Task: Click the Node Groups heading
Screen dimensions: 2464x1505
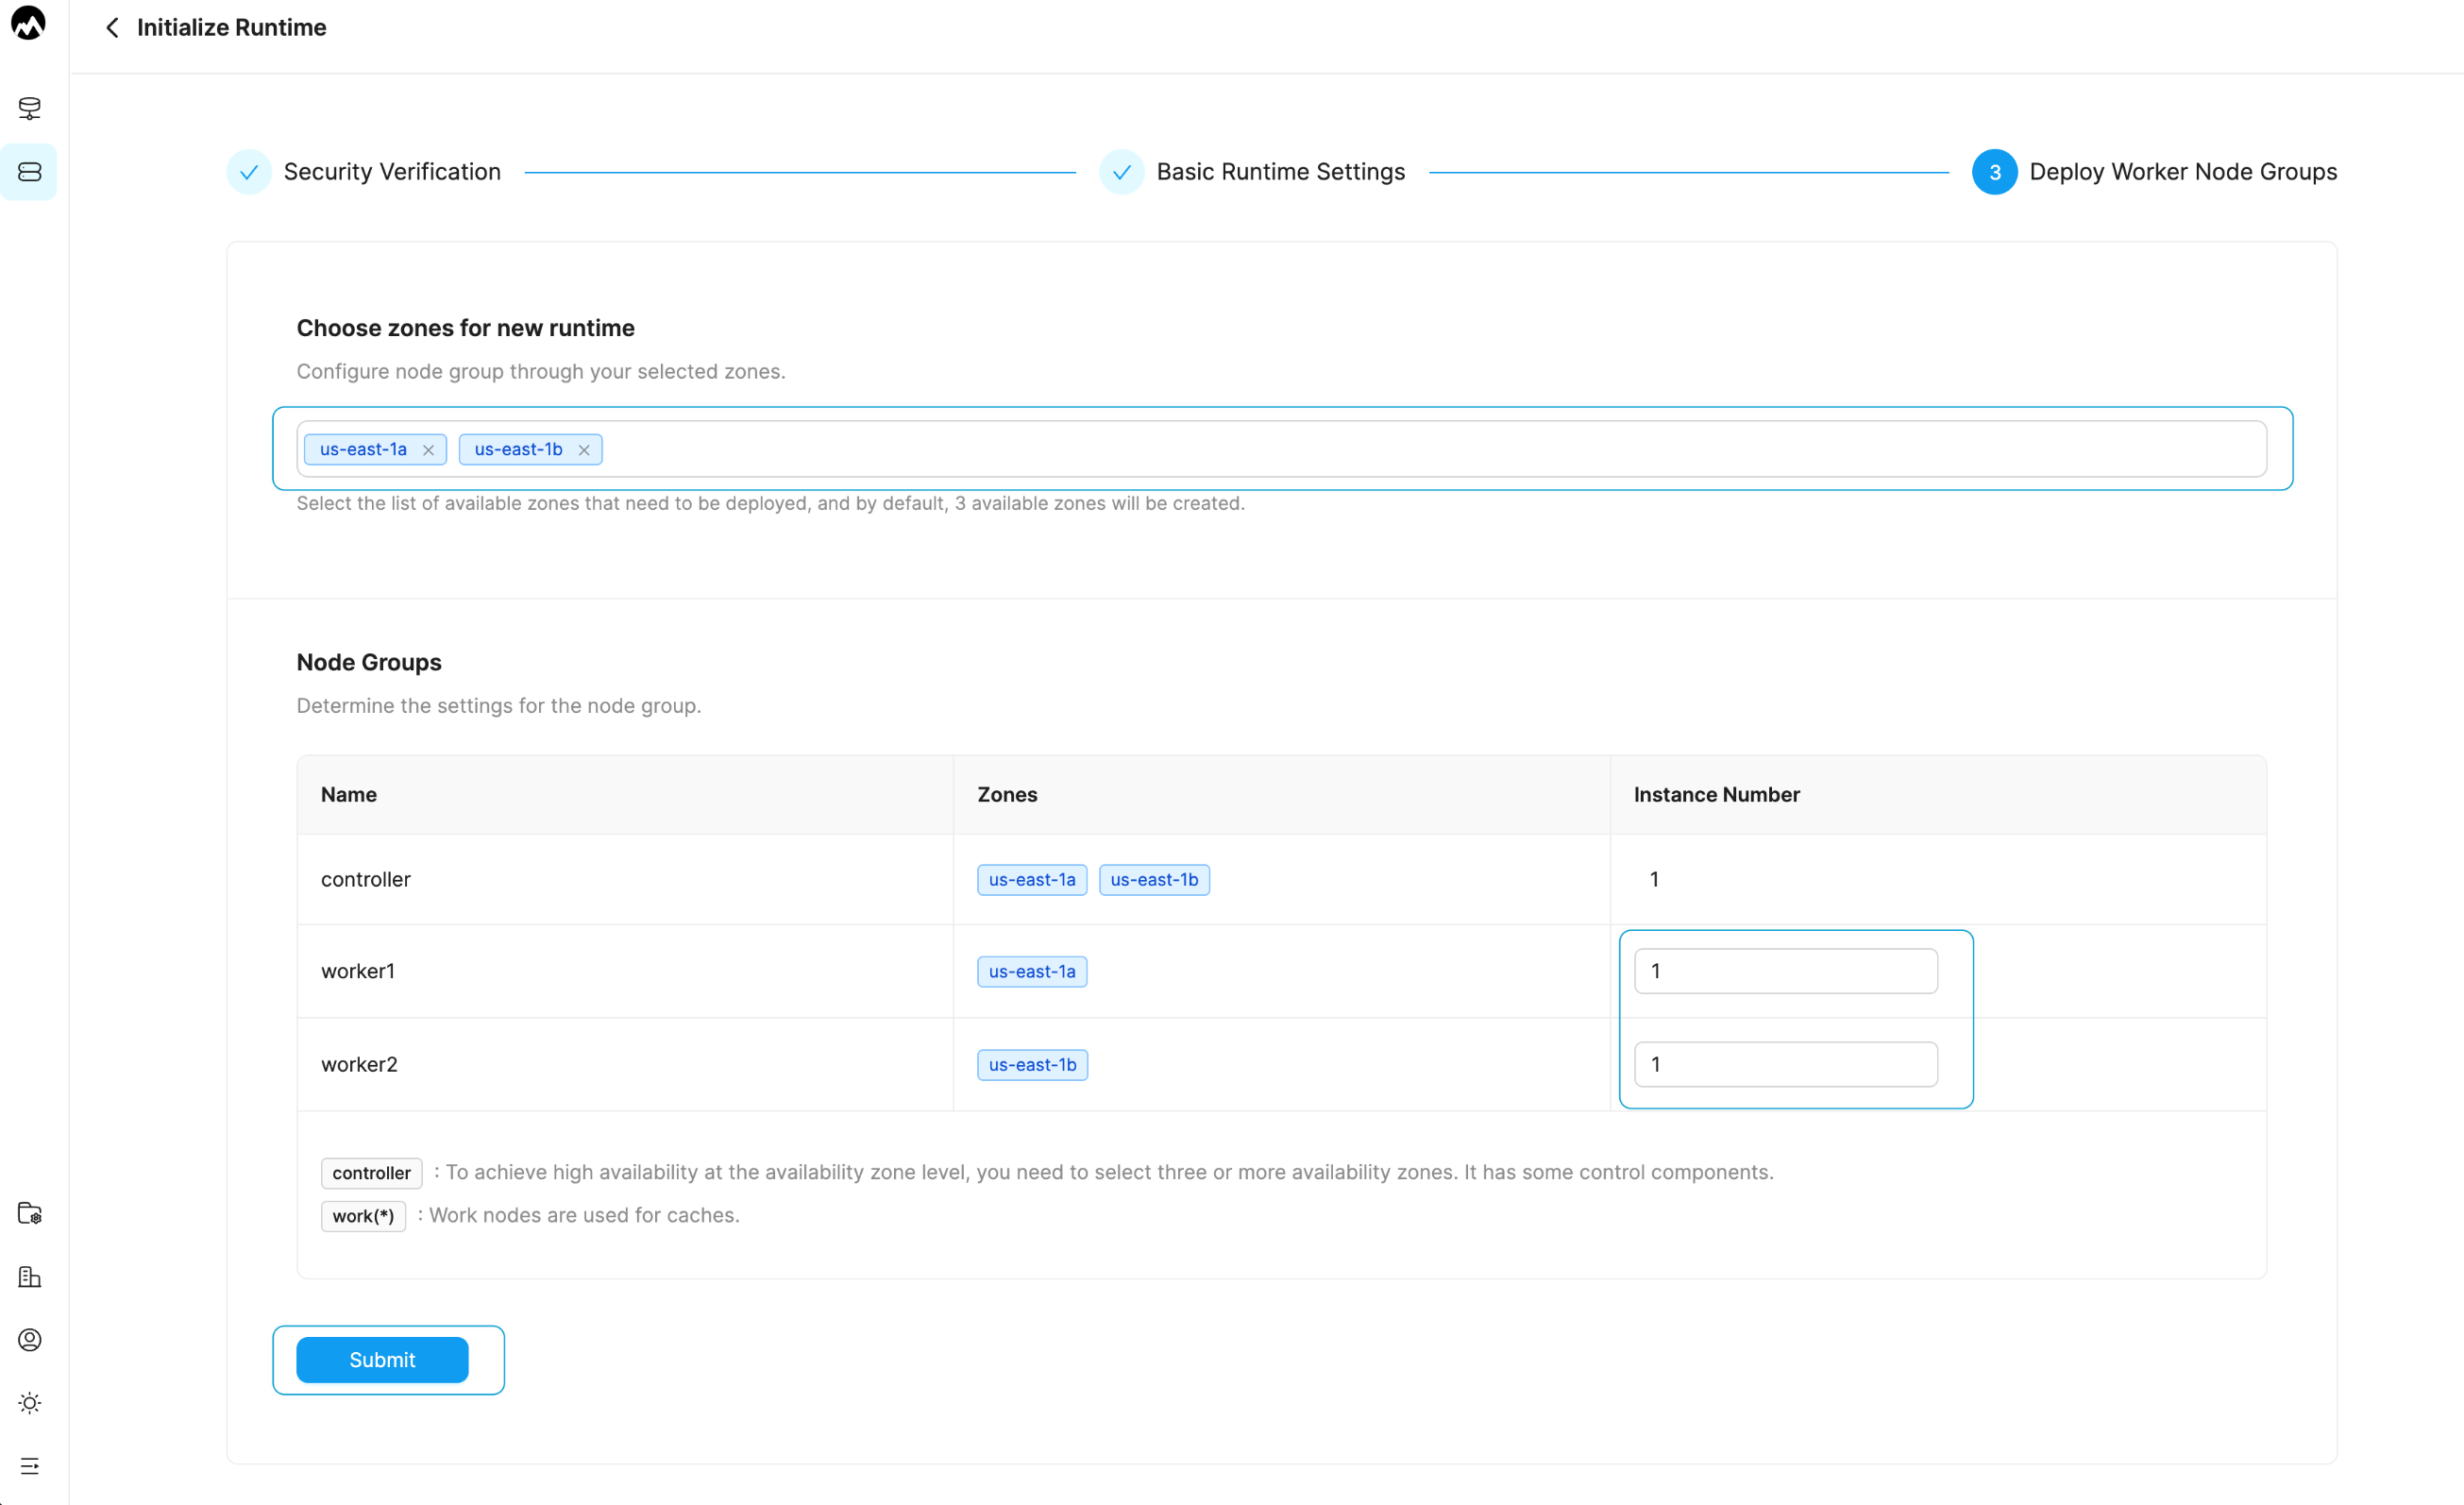Action: 369,662
